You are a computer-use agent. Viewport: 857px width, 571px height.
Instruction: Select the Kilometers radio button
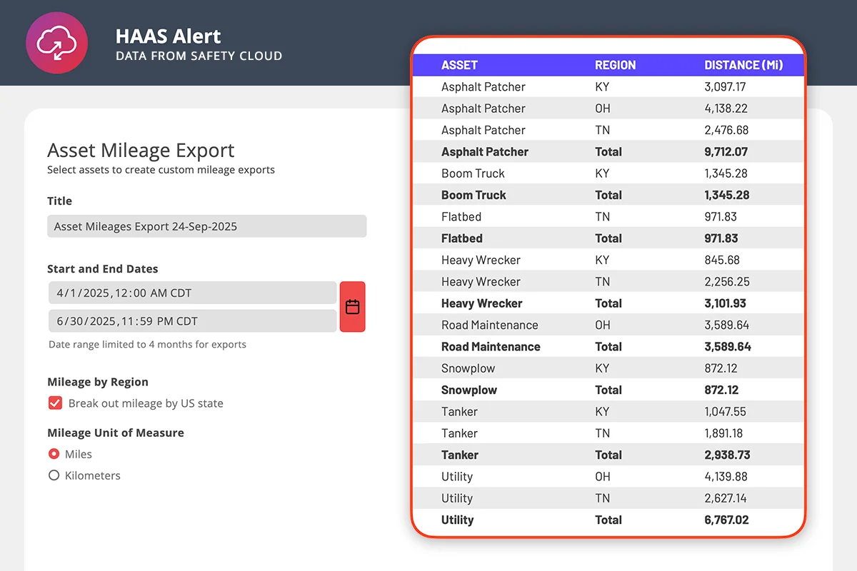point(54,475)
